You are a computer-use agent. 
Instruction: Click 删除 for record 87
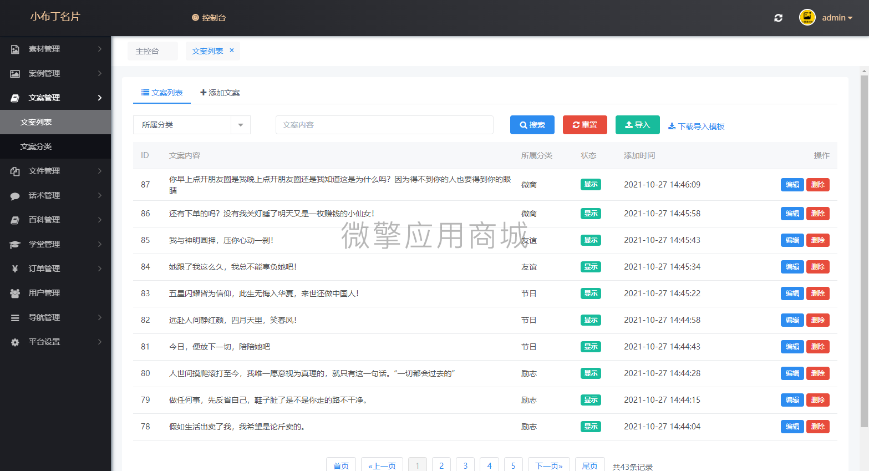coord(818,185)
